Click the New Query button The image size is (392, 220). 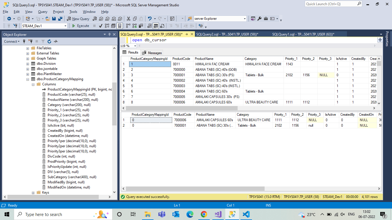(78, 19)
